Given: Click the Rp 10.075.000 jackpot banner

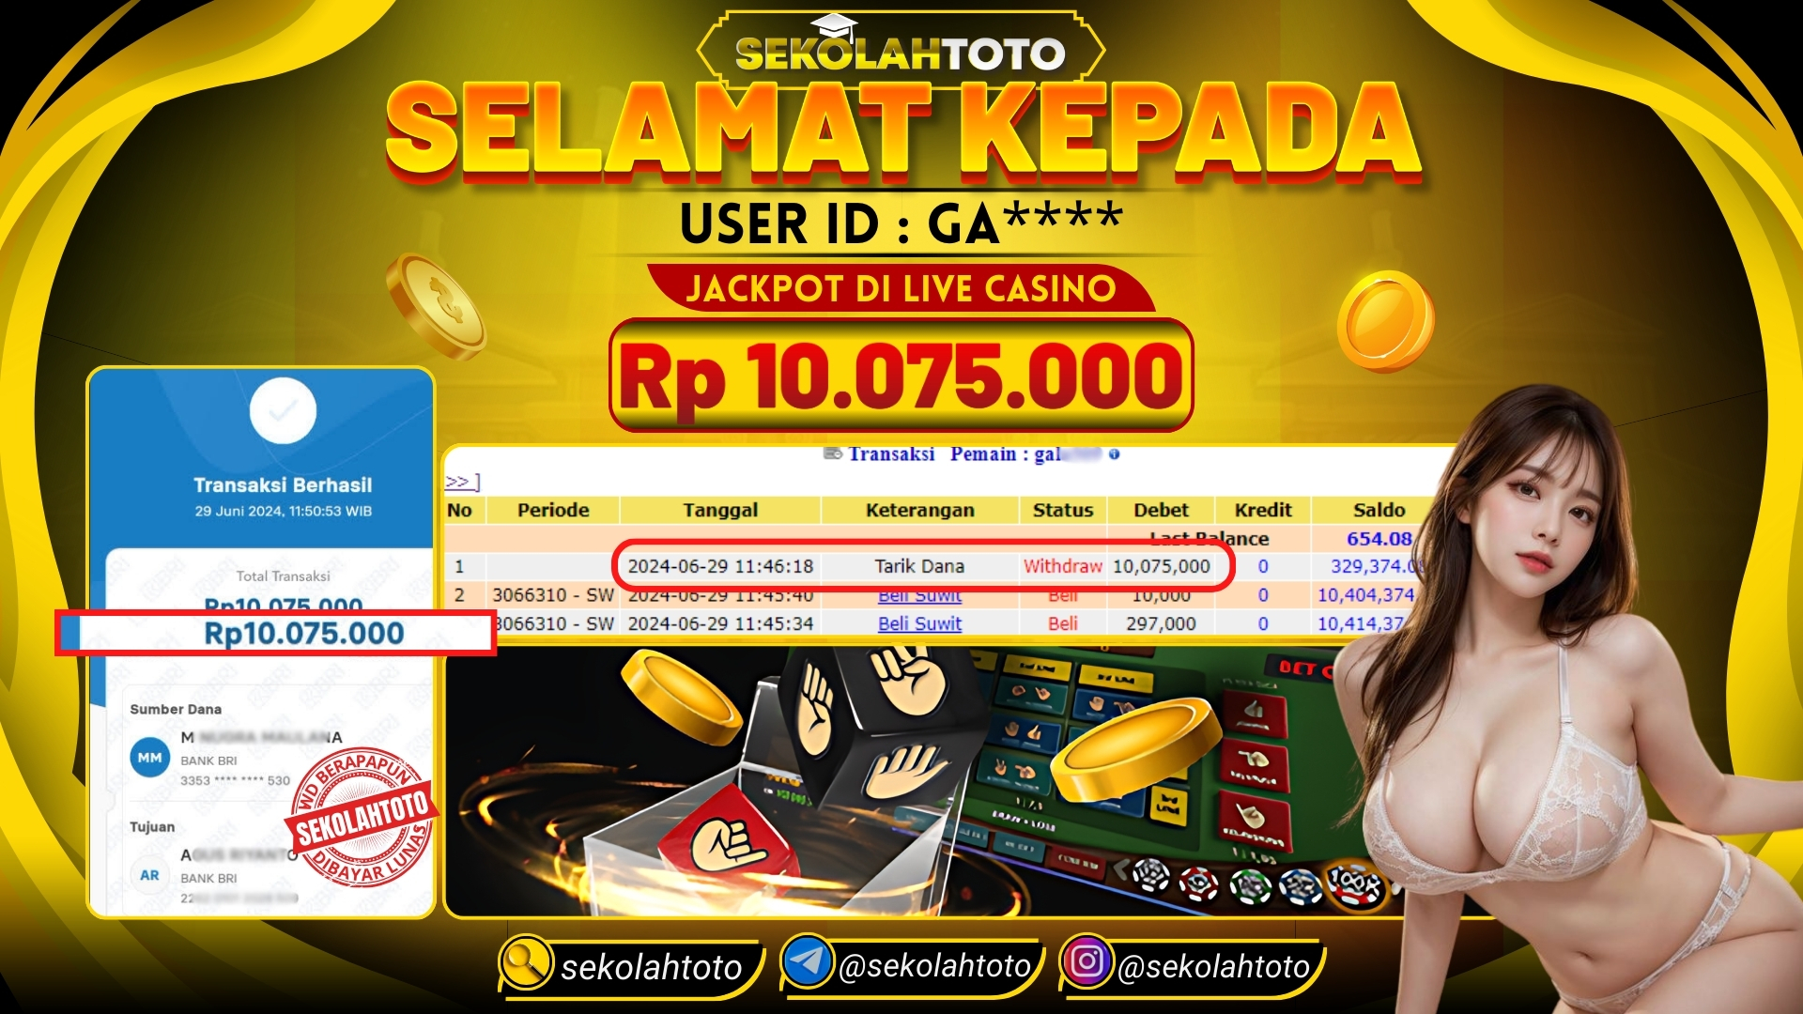Looking at the screenshot, I should 901,376.
